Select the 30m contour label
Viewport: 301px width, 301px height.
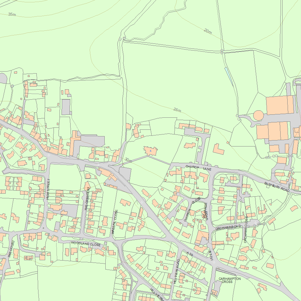(x=128, y=160)
